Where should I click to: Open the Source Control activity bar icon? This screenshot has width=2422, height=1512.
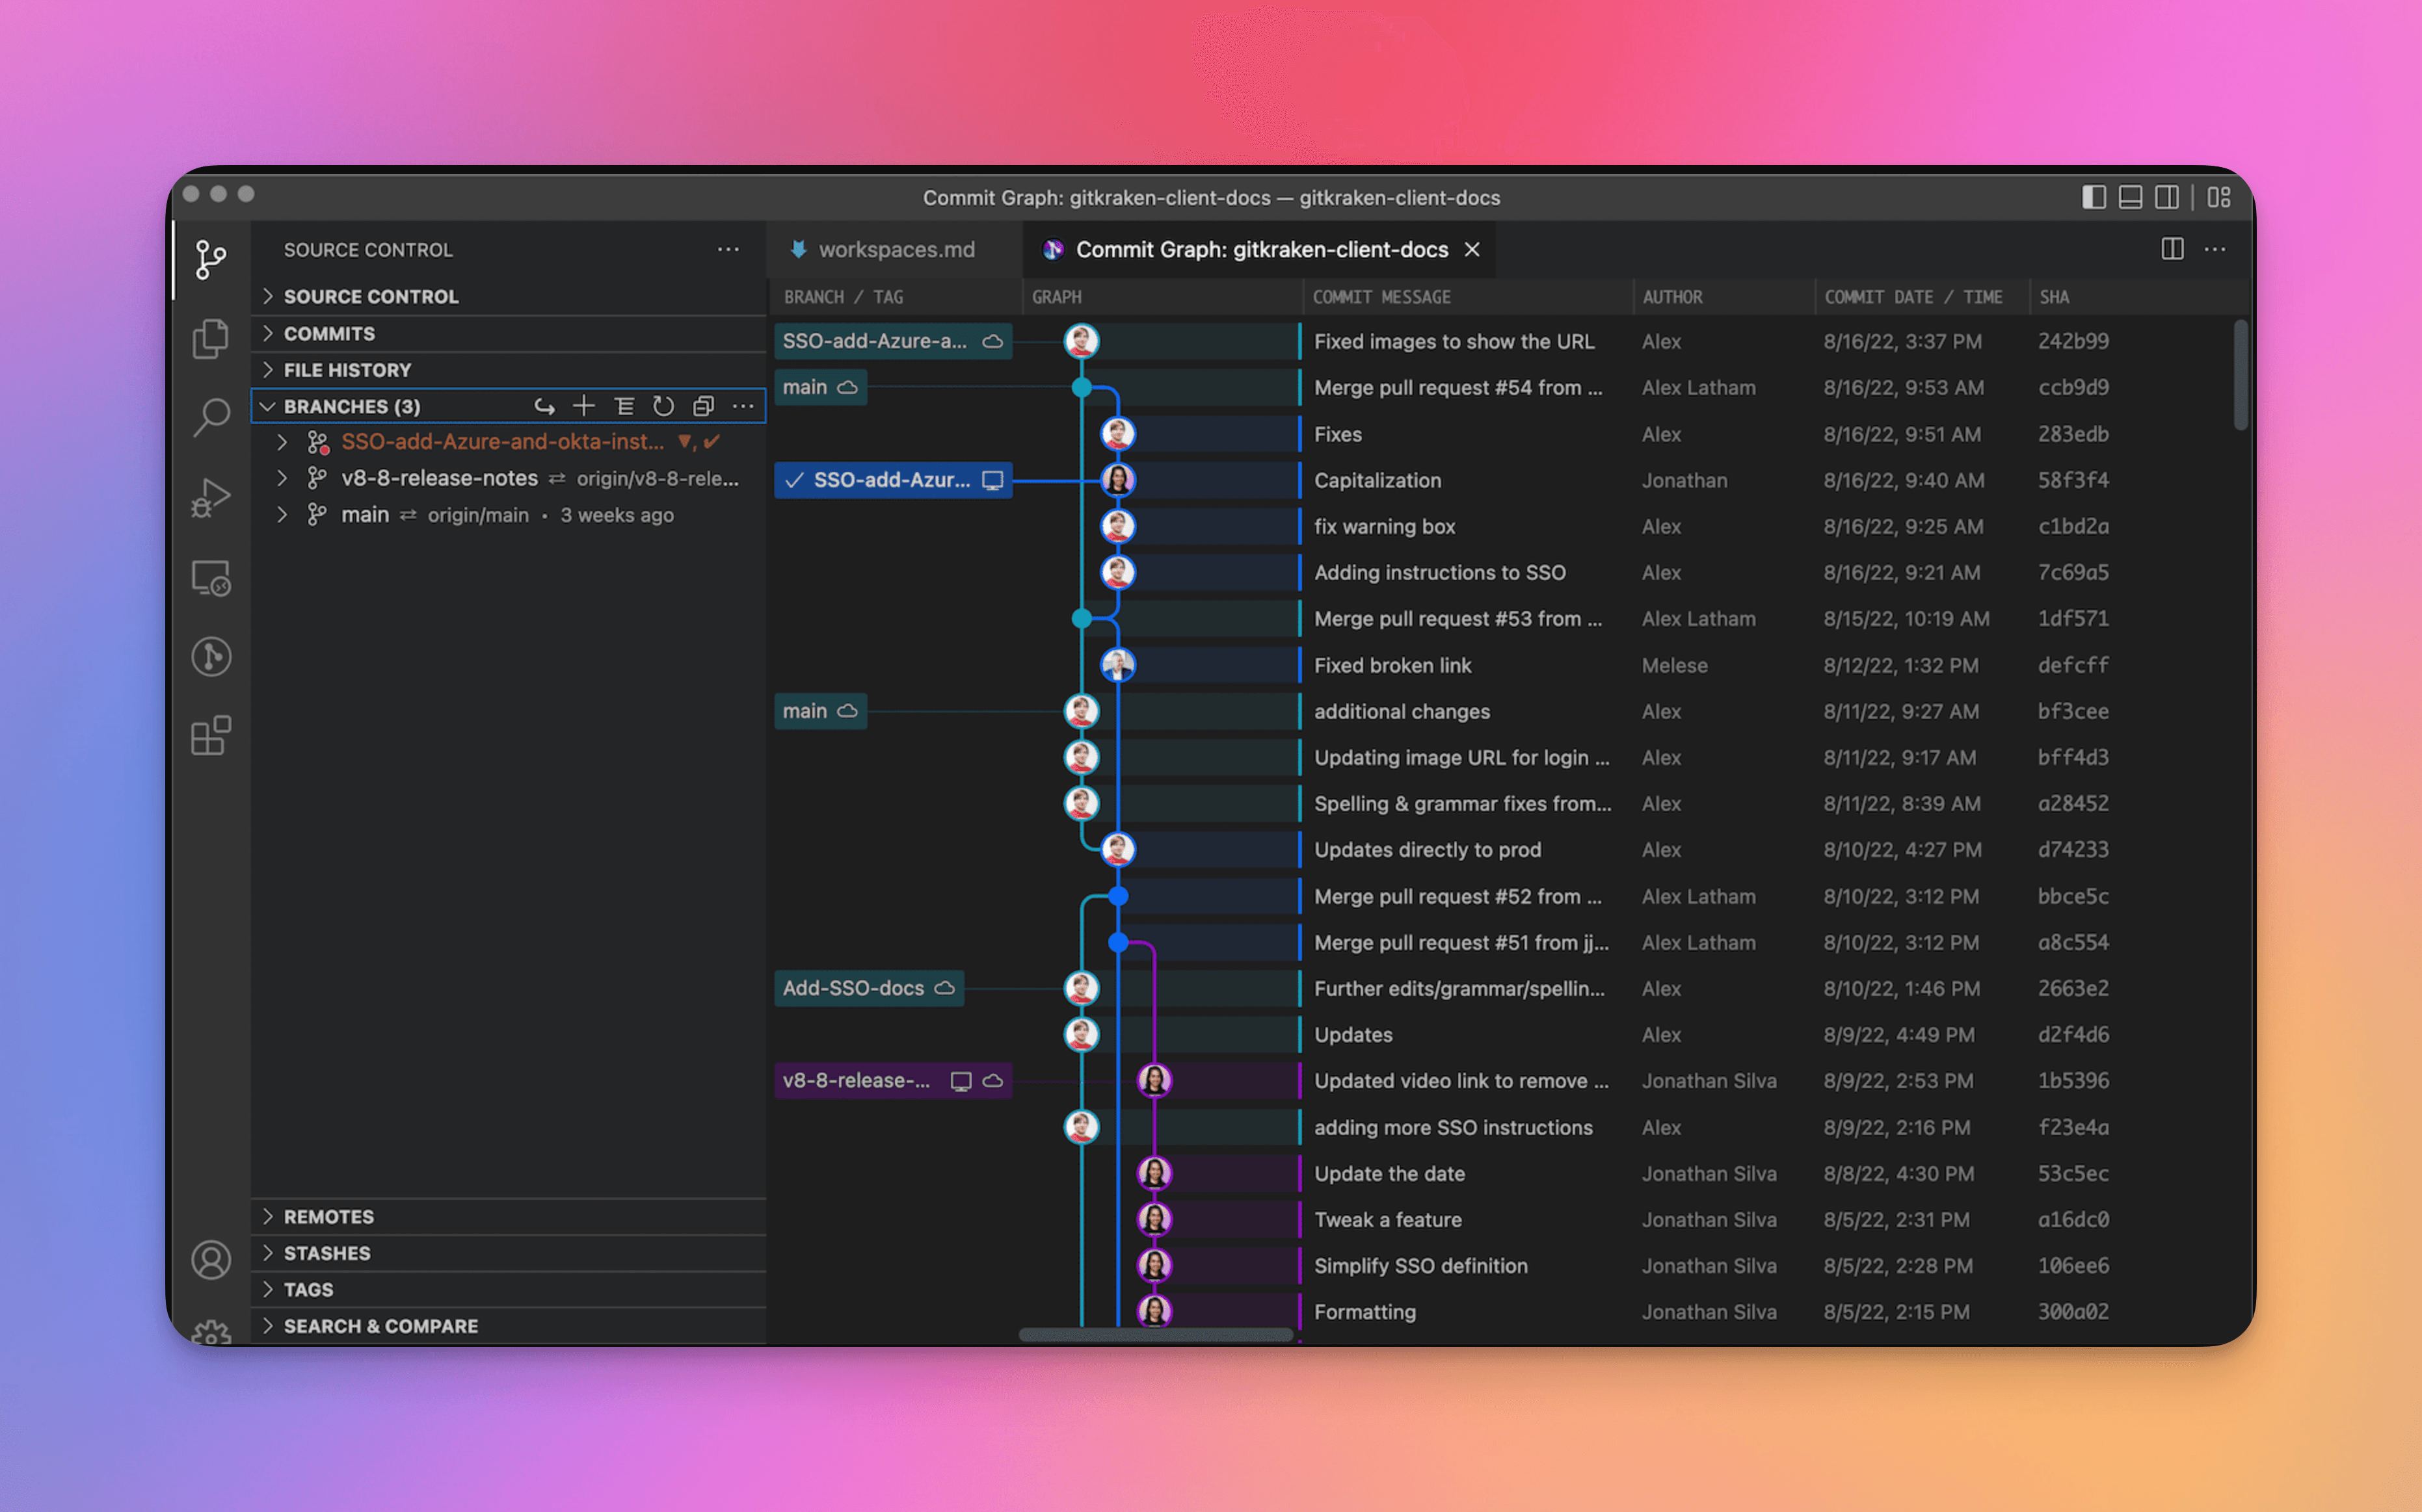(210, 259)
